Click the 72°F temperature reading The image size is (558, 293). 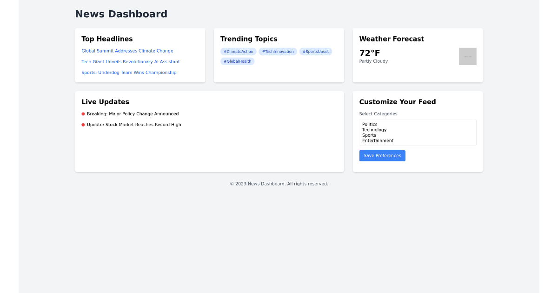click(369, 53)
